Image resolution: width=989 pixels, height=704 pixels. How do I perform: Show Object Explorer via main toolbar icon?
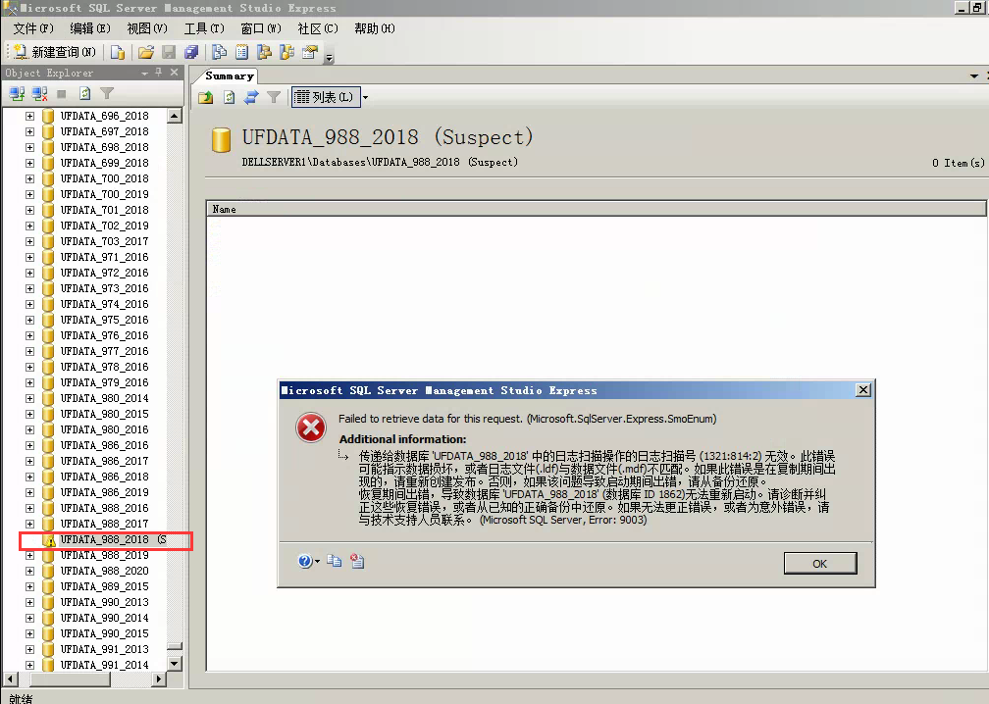[x=264, y=52]
